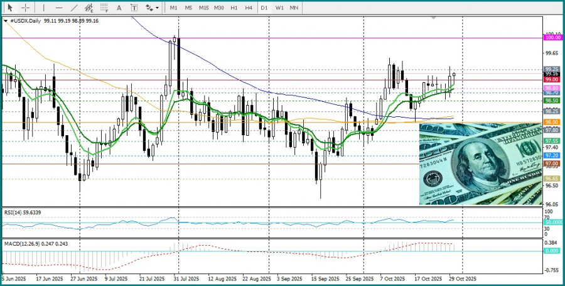Viewport: 565px width, 286px height.
Task: Switch to the H4 timeframe
Action: [248, 8]
